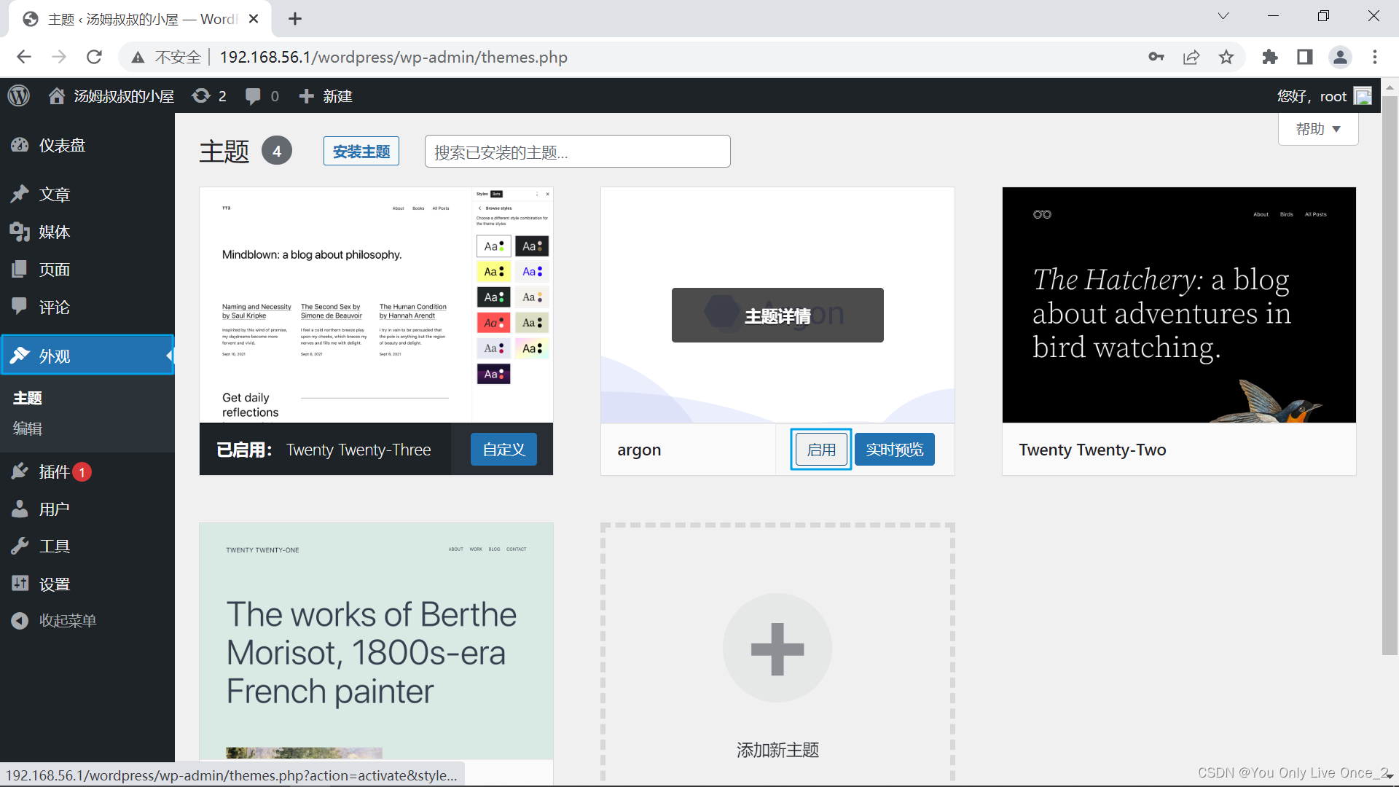Click the theme count badge 4
The width and height of the screenshot is (1399, 787).
277,151
